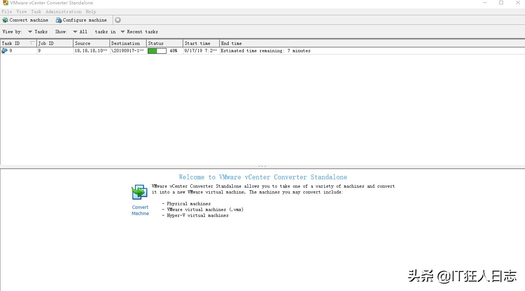The height and width of the screenshot is (291, 525).
Task: Minimize the vCenter Converter window
Action: click(x=484, y=3)
